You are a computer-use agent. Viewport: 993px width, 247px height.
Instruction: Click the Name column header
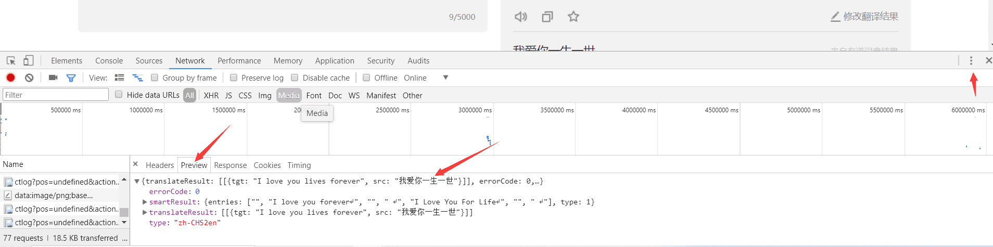65,164
